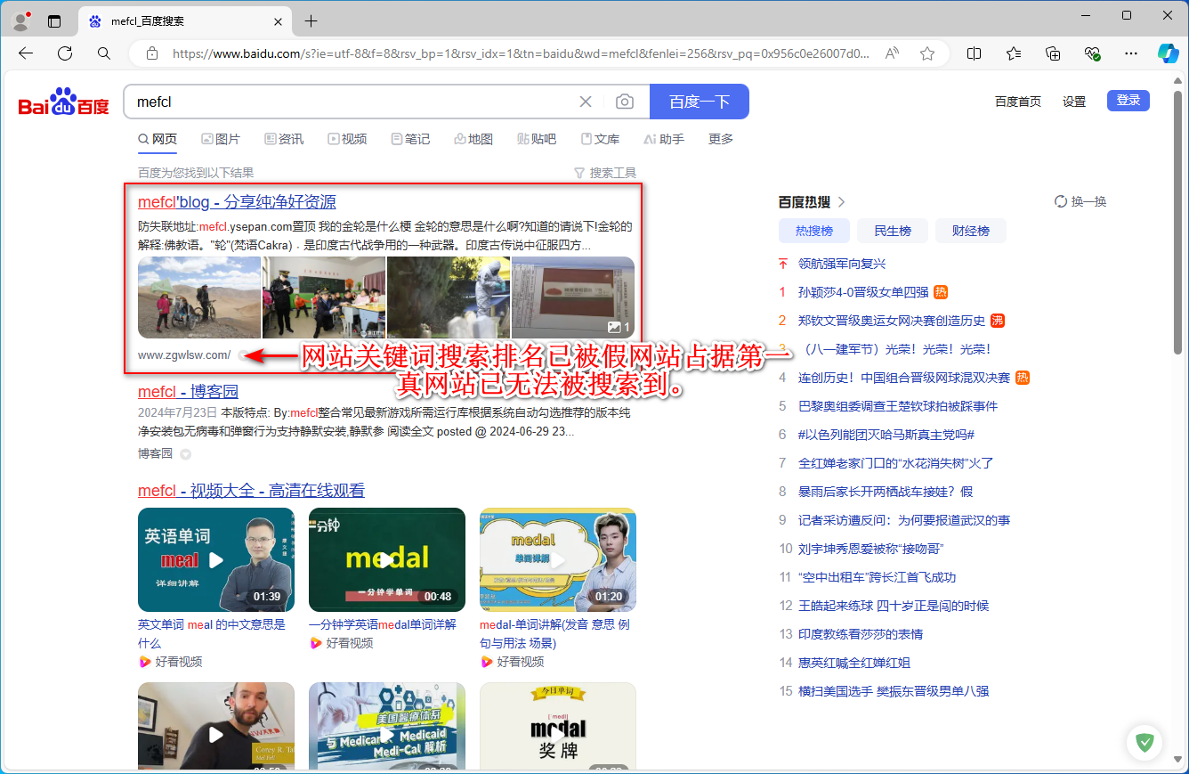This screenshot has width=1189, height=774.
Task: View site information lock icon
Action: [151, 53]
